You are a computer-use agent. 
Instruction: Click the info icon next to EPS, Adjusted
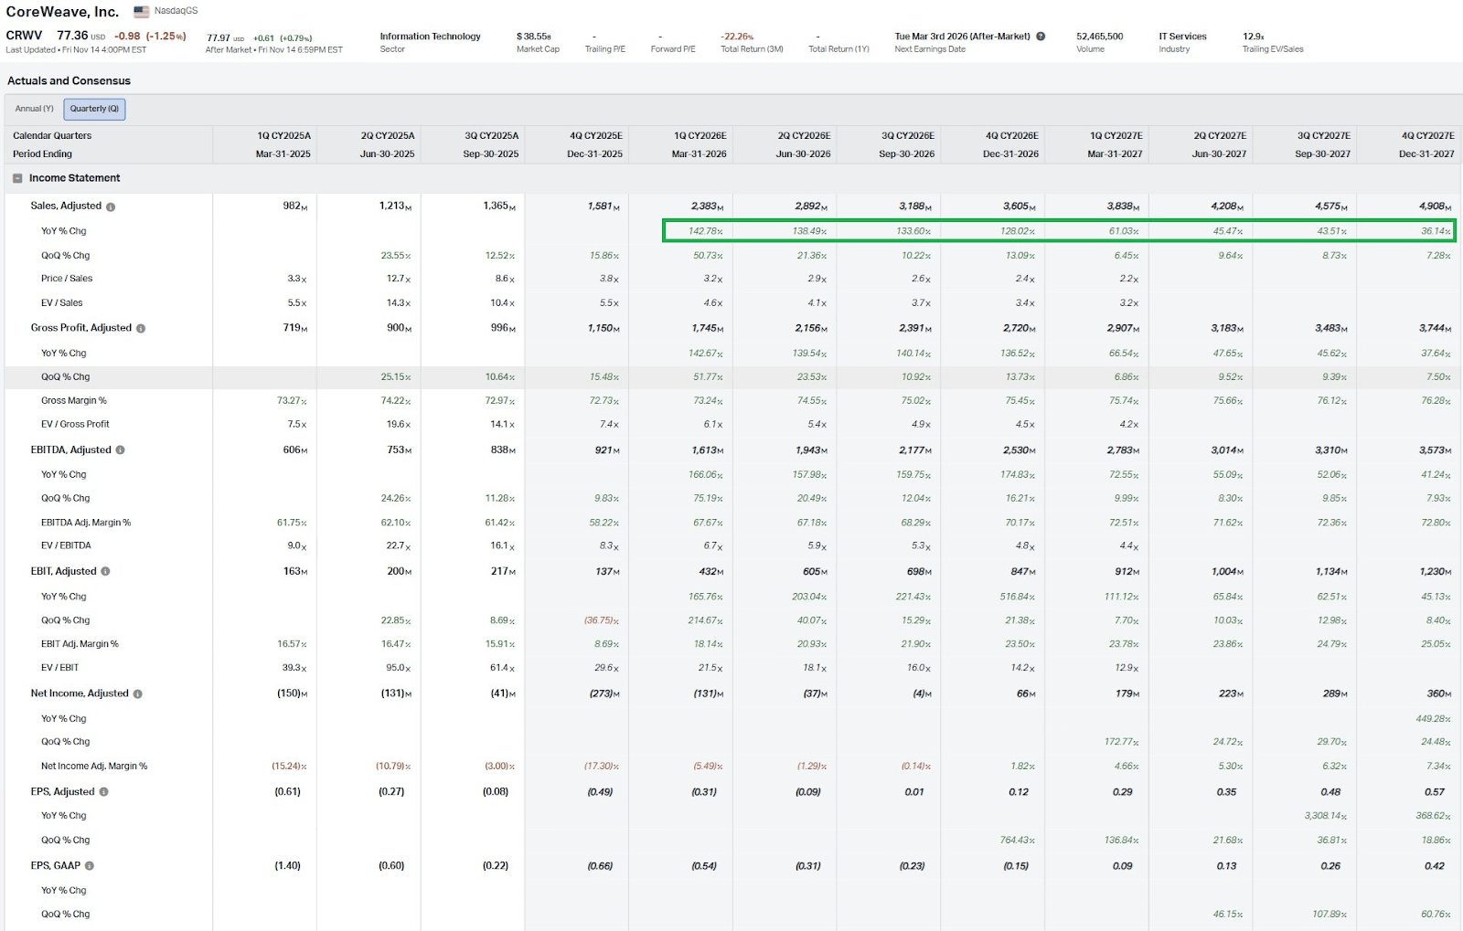pyautogui.click(x=103, y=792)
